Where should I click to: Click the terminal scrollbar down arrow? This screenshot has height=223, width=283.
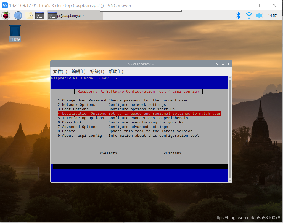click(x=230, y=181)
